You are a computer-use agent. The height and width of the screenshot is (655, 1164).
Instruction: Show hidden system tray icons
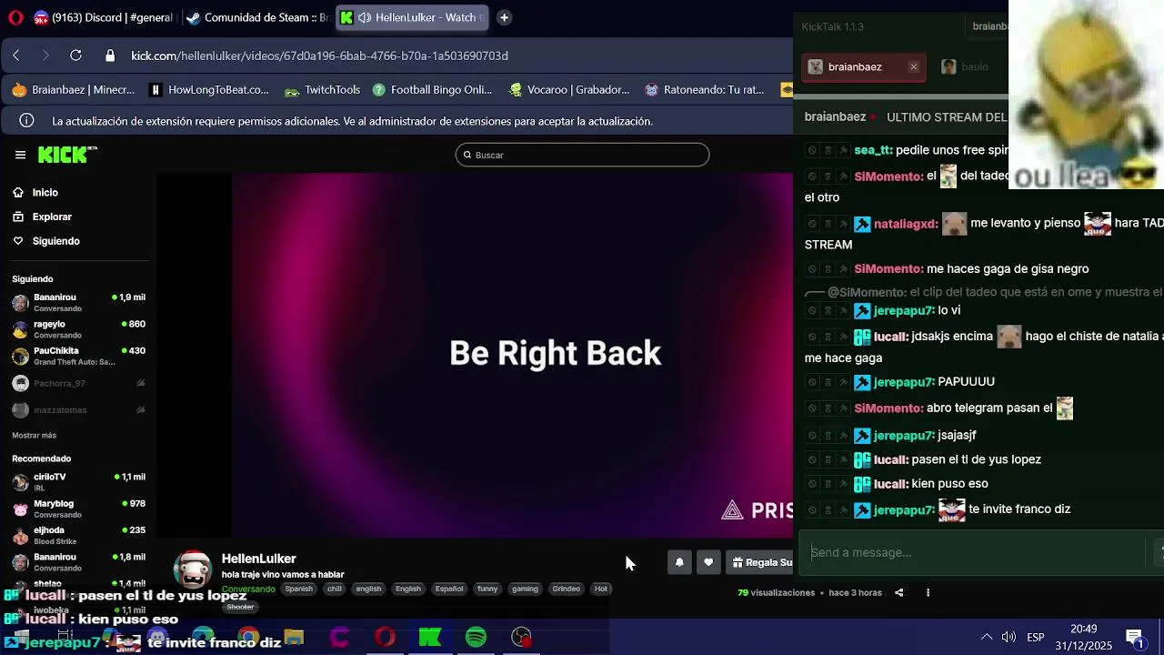pyautogui.click(x=987, y=637)
